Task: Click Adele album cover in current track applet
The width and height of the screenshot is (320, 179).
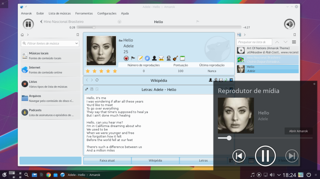Action: click(101, 51)
